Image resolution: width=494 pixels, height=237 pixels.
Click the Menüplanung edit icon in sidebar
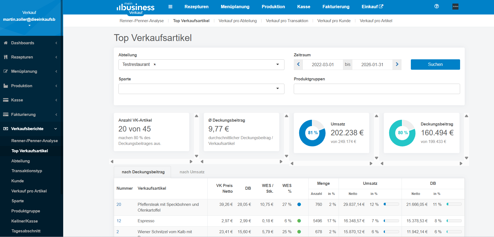5,71
